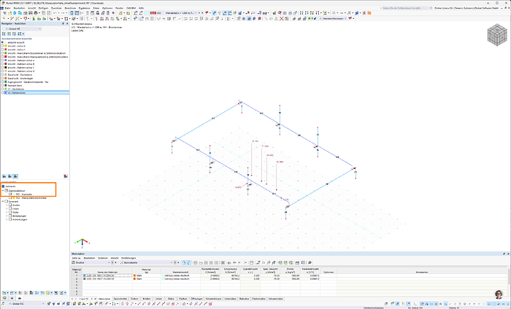511x309 pixels.
Task: Click the XYZ coordinate axes icon
Action: (x=82, y=241)
